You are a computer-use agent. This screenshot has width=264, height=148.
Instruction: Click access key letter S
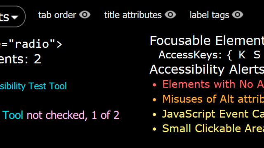coord(257,55)
